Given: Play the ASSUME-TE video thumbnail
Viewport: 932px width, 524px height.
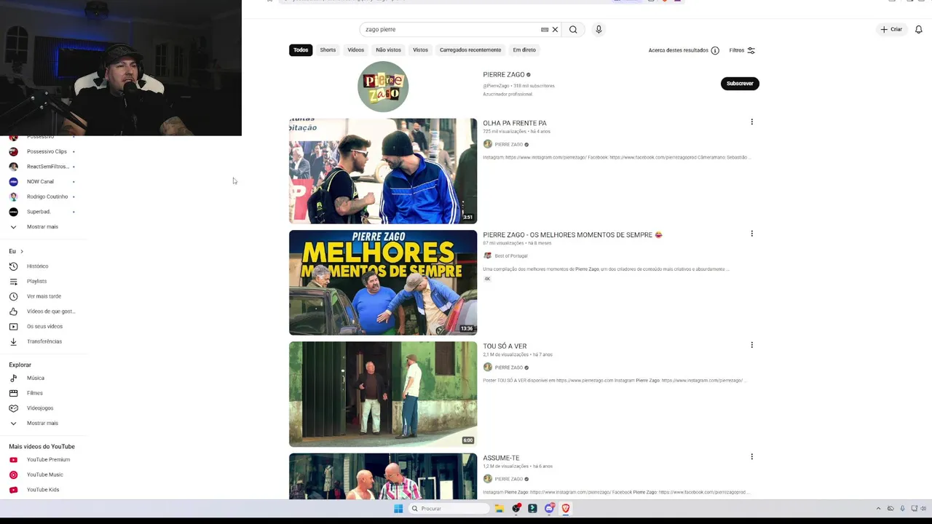Looking at the screenshot, I should tap(383, 477).
